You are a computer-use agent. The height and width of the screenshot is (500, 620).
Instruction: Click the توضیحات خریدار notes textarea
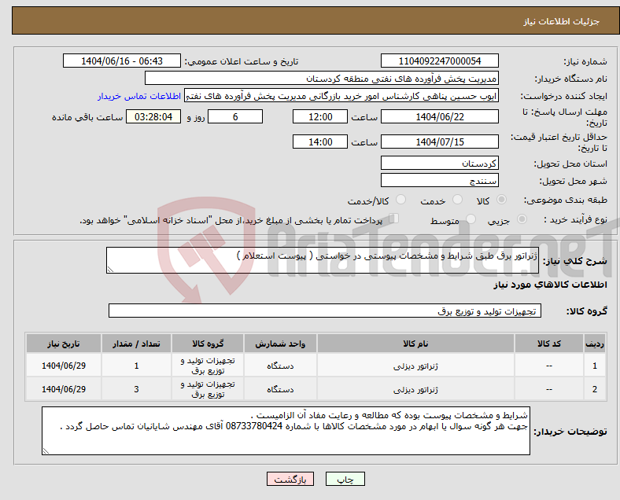[286, 431]
